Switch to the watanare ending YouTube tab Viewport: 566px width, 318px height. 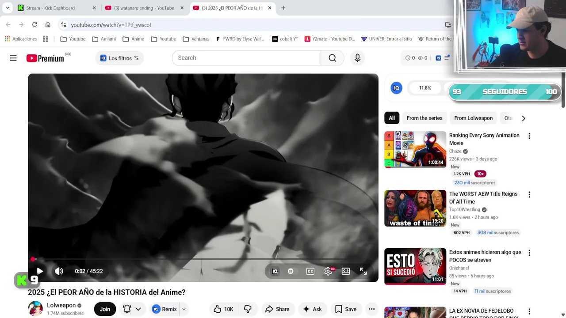tap(144, 8)
